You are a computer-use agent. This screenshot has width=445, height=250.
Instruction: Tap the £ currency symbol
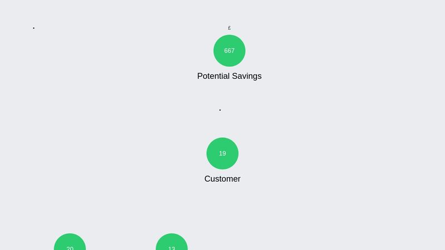click(229, 28)
